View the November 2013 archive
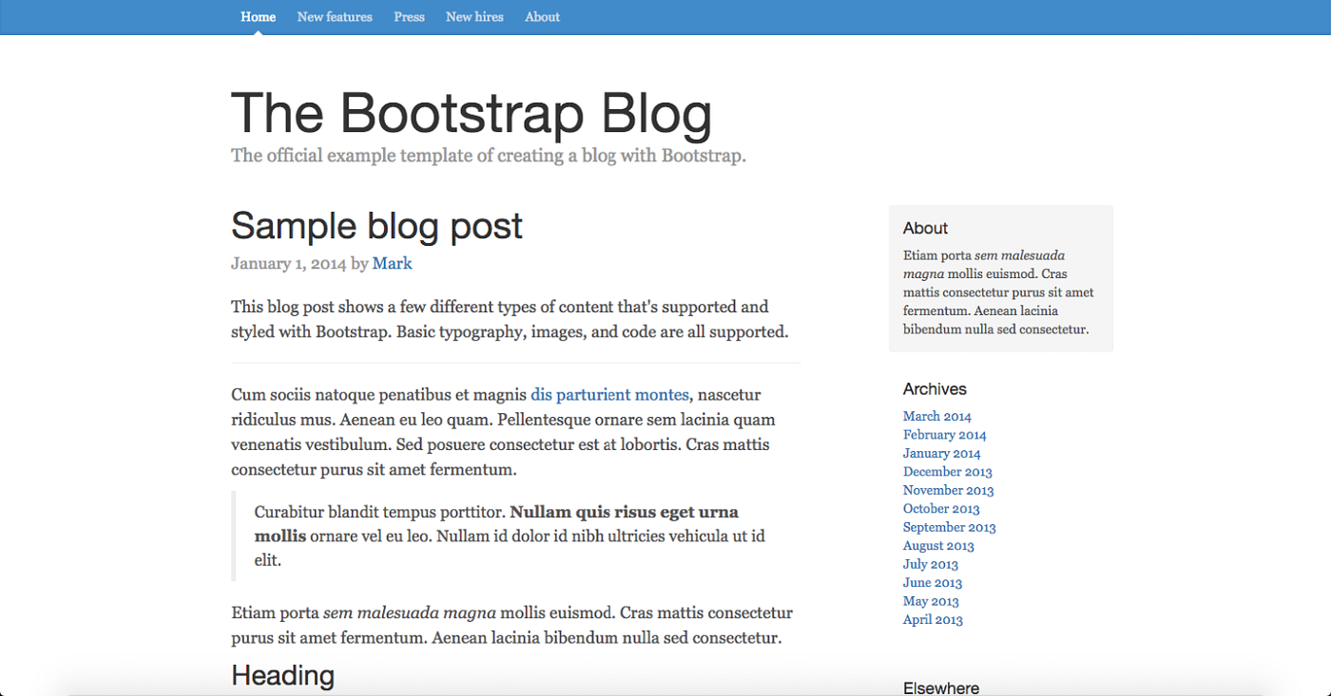Viewport: 1331px width, 696px height. click(948, 490)
